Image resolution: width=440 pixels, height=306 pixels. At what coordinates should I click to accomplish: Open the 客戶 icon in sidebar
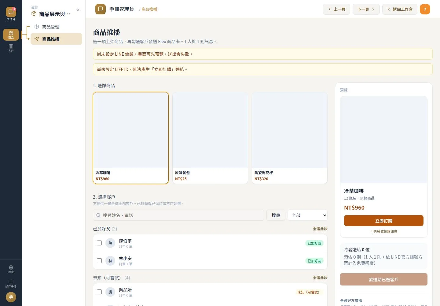[x=11, y=48]
